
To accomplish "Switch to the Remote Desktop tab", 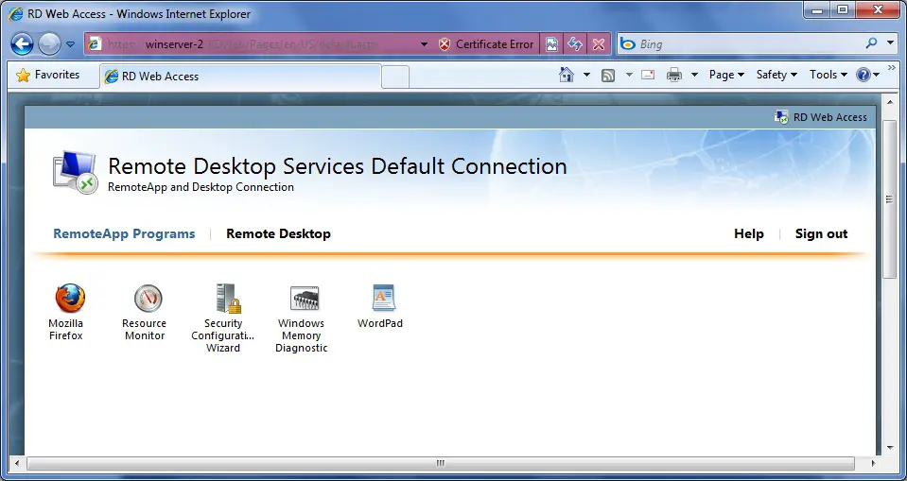I will (x=278, y=233).
